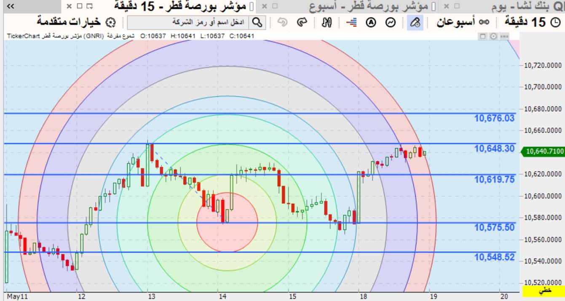
Task: Collapse the panel with double chevron
Action: 10,7
